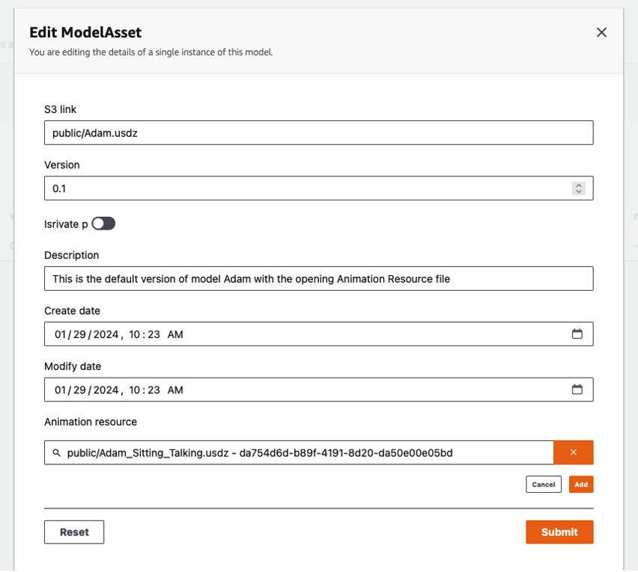This screenshot has height=572, width=638.
Task: Clear the Animation resource selection
Action: pyautogui.click(x=573, y=452)
